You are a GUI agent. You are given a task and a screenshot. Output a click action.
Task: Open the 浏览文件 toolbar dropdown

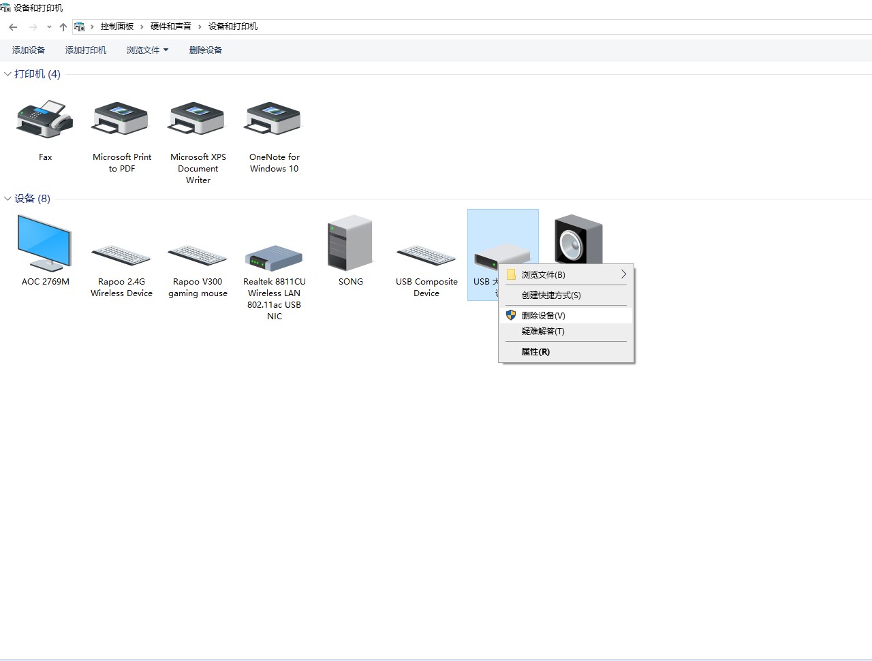point(147,50)
